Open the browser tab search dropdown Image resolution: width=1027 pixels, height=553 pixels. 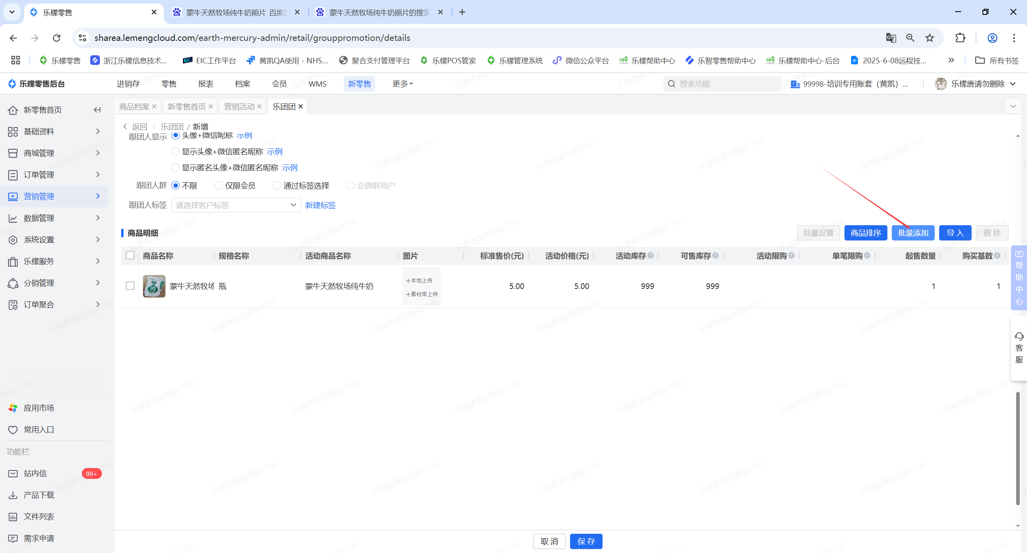pyautogui.click(x=12, y=12)
